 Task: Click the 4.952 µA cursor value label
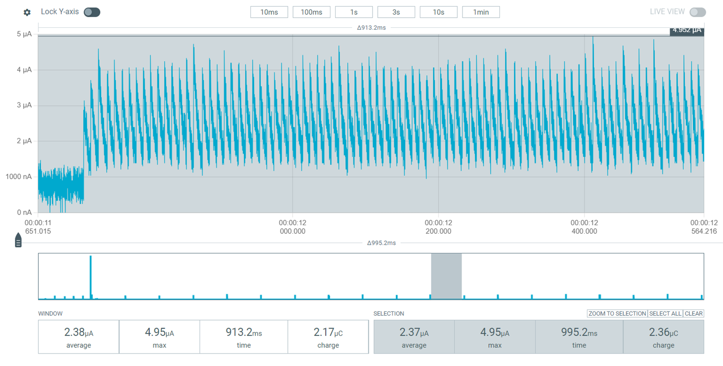[x=687, y=31]
